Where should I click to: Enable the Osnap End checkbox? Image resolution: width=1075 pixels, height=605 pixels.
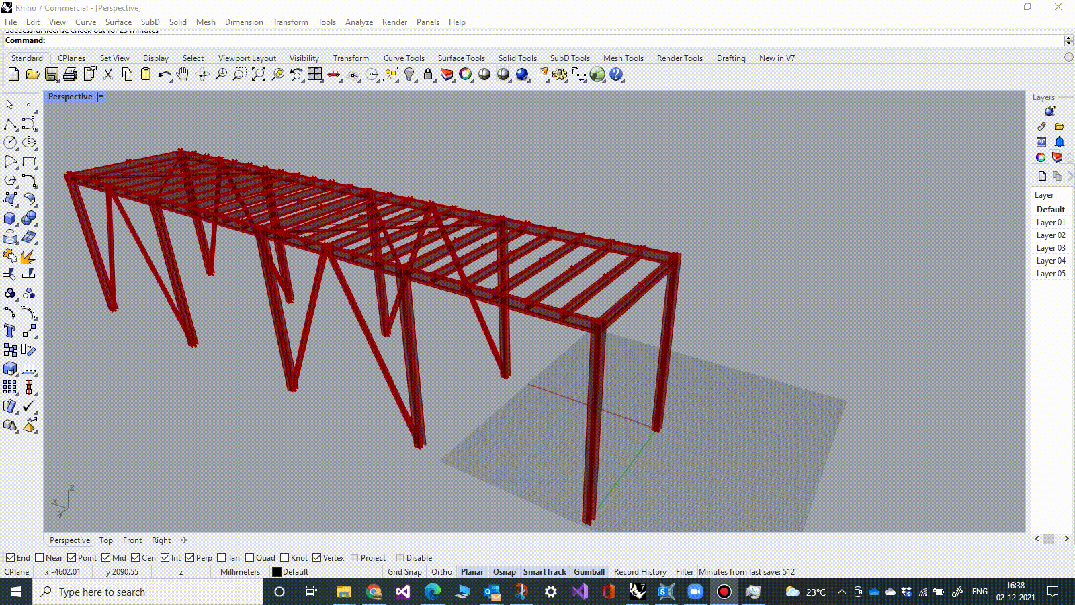point(11,557)
